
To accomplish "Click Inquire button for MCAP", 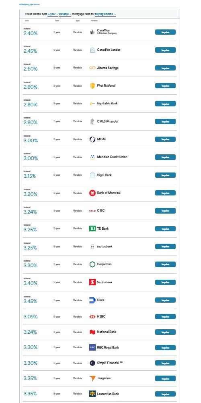I will pyautogui.click(x=165, y=139).
